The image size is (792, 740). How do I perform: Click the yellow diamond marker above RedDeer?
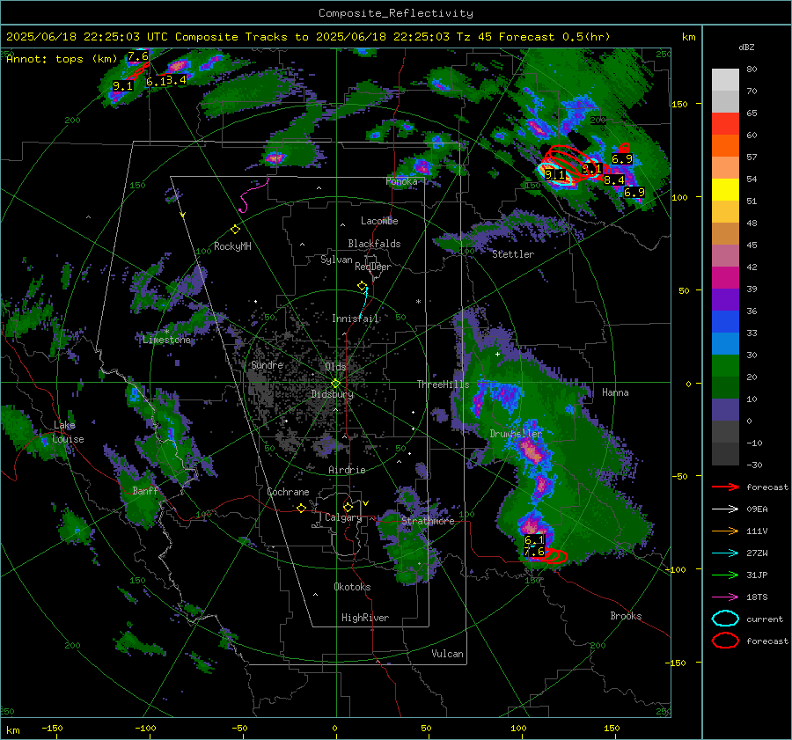click(x=362, y=286)
